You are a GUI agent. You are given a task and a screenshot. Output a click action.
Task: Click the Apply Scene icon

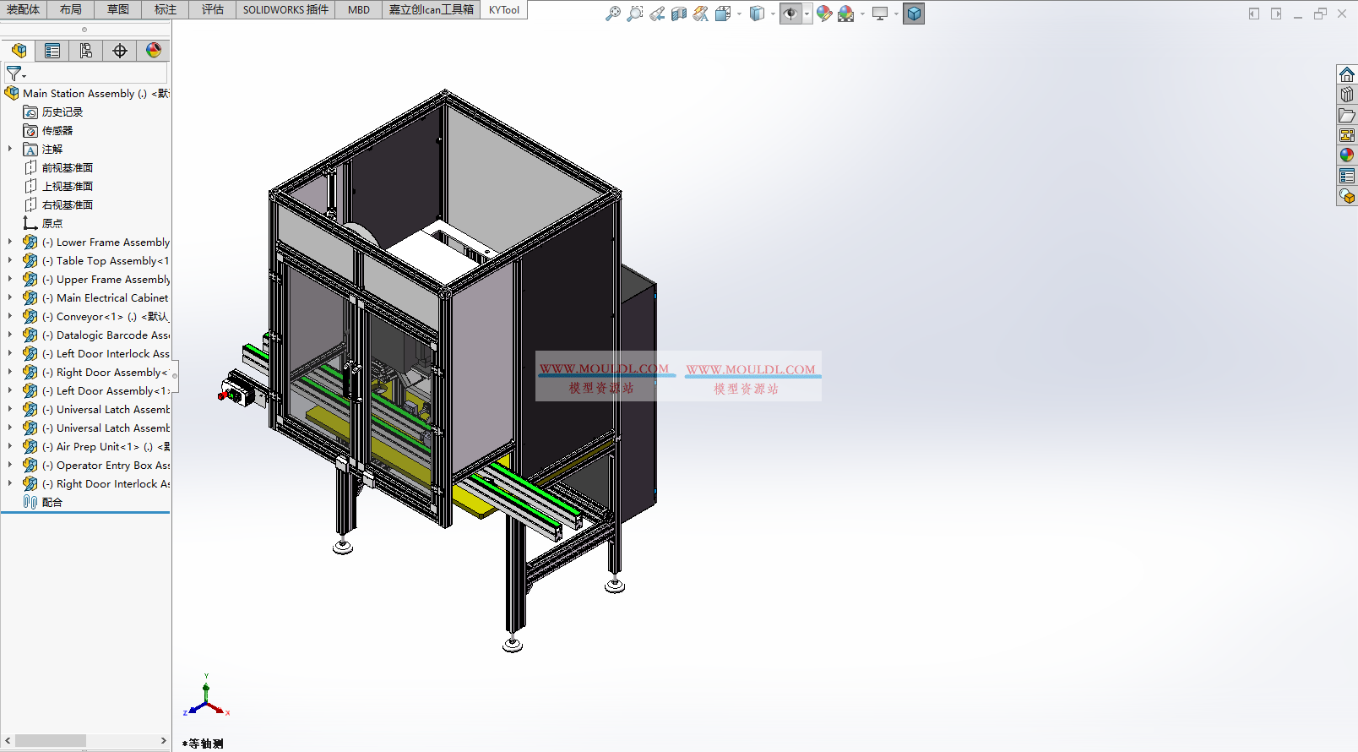[x=845, y=14]
